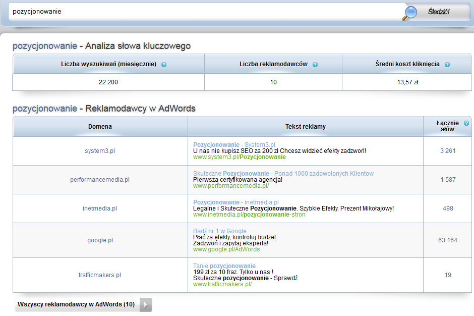Click the Tekst reklamy column header

click(x=305, y=127)
